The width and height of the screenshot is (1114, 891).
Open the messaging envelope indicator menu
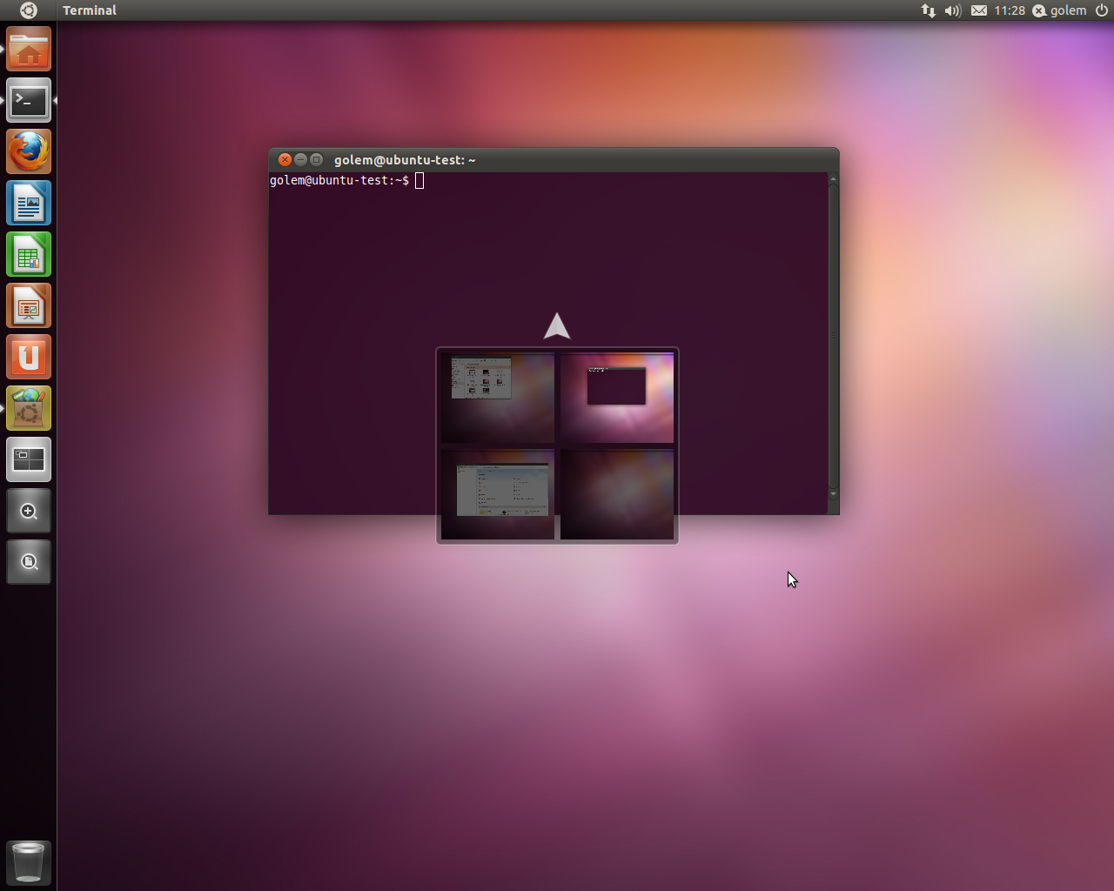coord(979,10)
